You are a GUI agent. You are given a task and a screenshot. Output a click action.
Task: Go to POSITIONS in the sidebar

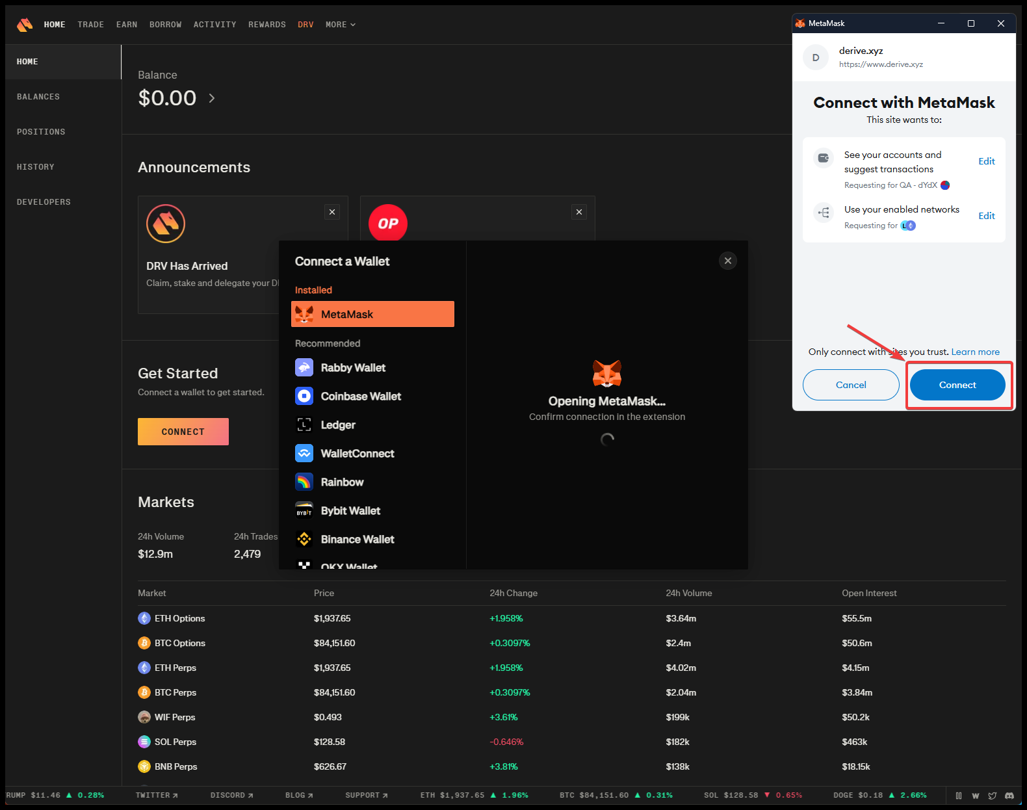41,132
